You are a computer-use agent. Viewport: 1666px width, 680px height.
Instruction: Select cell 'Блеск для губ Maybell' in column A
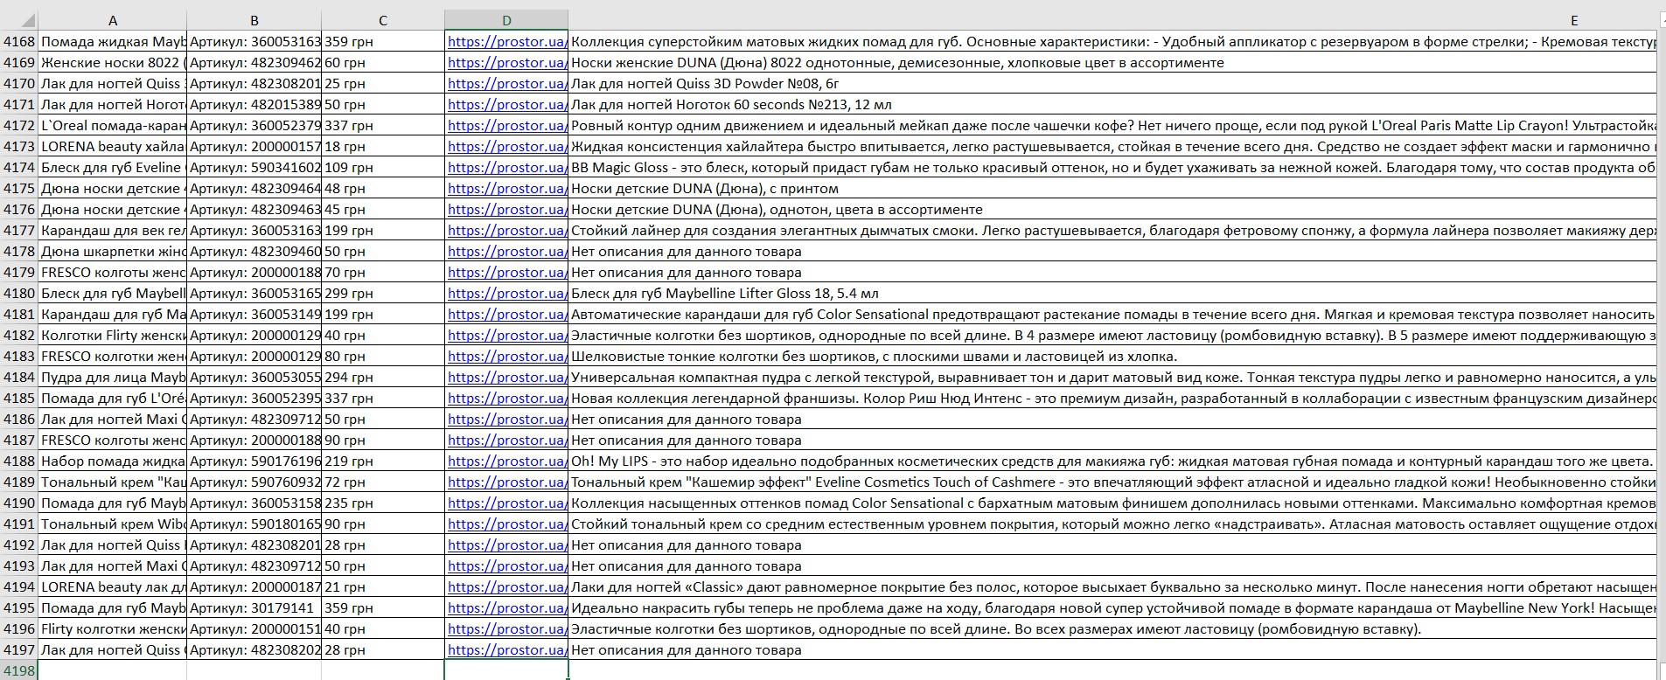point(113,293)
